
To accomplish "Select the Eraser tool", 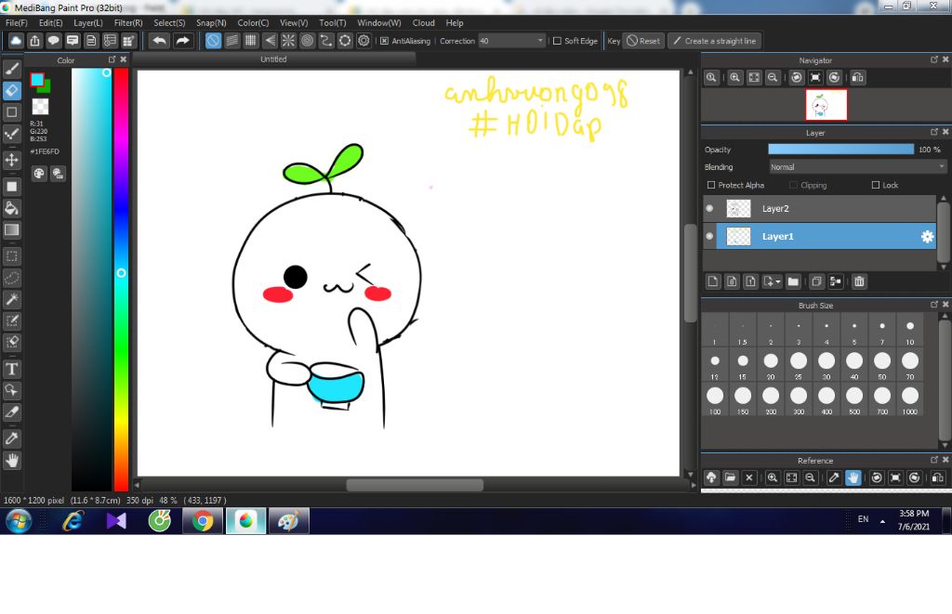I will coord(11,90).
